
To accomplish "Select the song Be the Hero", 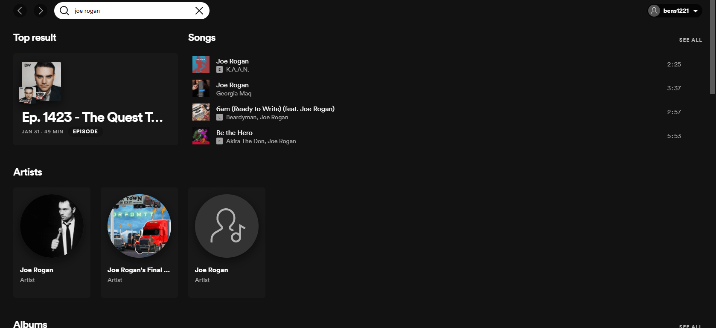I will pyautogui.click(x=234, y=133).
